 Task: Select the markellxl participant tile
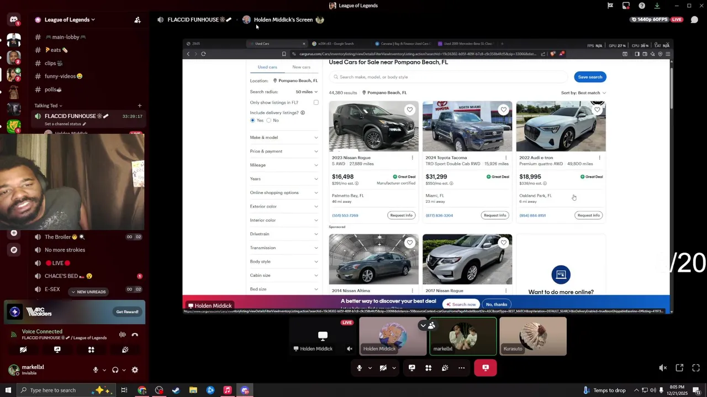click(463, 336)
